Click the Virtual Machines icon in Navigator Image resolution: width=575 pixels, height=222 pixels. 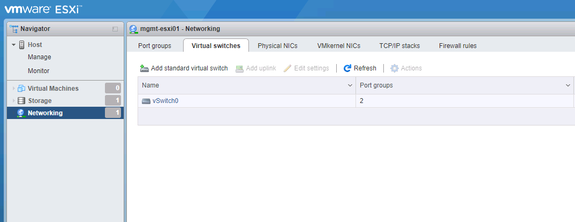tap(21, 89)
